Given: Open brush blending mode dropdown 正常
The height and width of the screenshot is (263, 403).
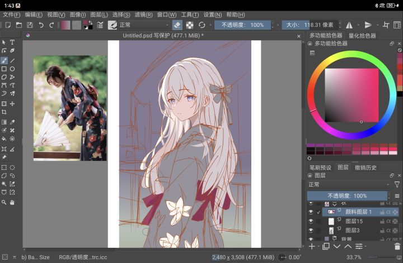Looking at the screenshot, I should click(144, 25).
